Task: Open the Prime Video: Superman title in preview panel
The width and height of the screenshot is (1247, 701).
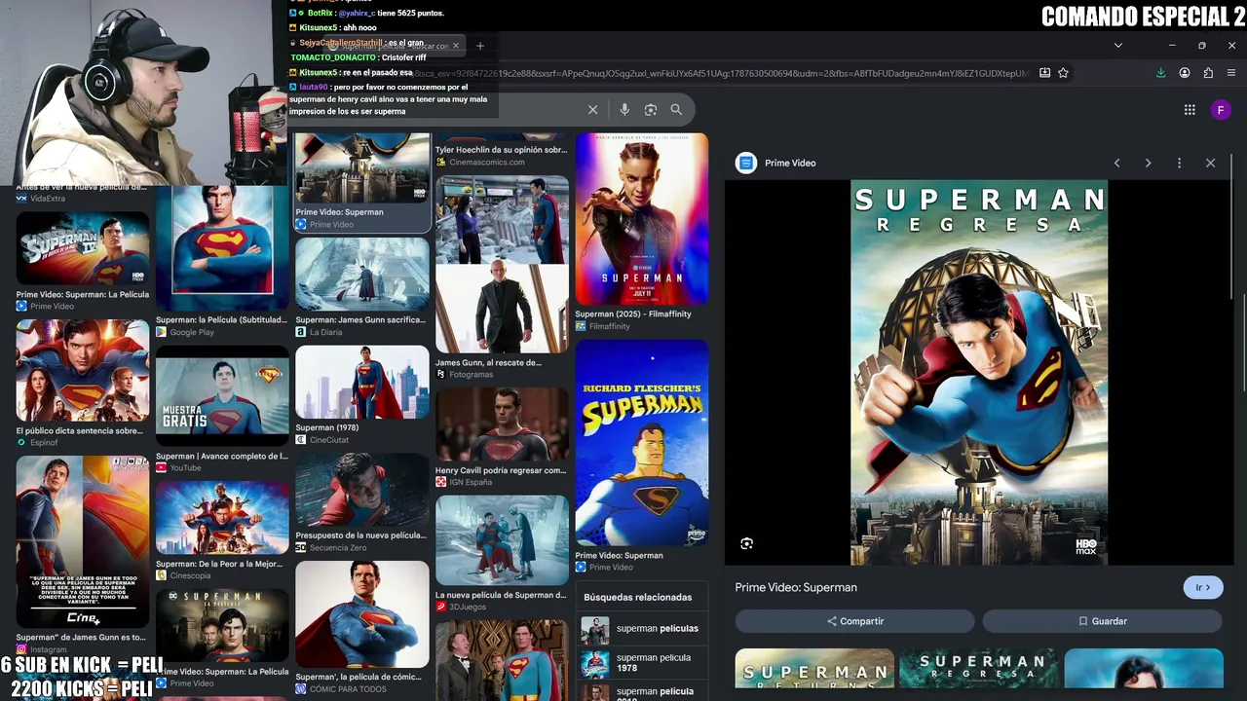Action: [796, 587]
